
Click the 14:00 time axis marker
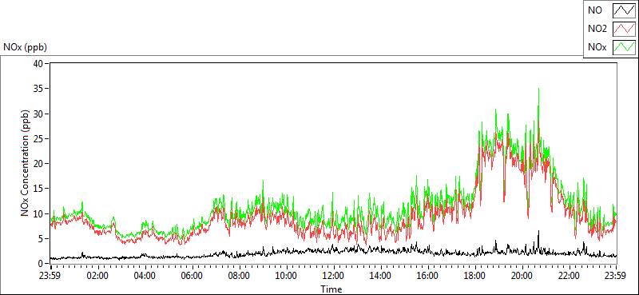click(380, 275)
